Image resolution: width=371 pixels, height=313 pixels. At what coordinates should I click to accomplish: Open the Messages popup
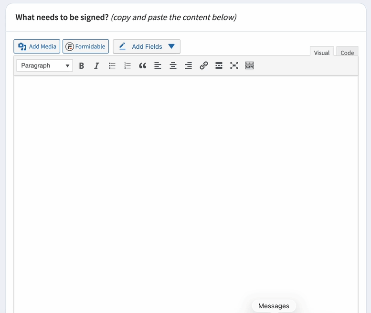point(274,306)
